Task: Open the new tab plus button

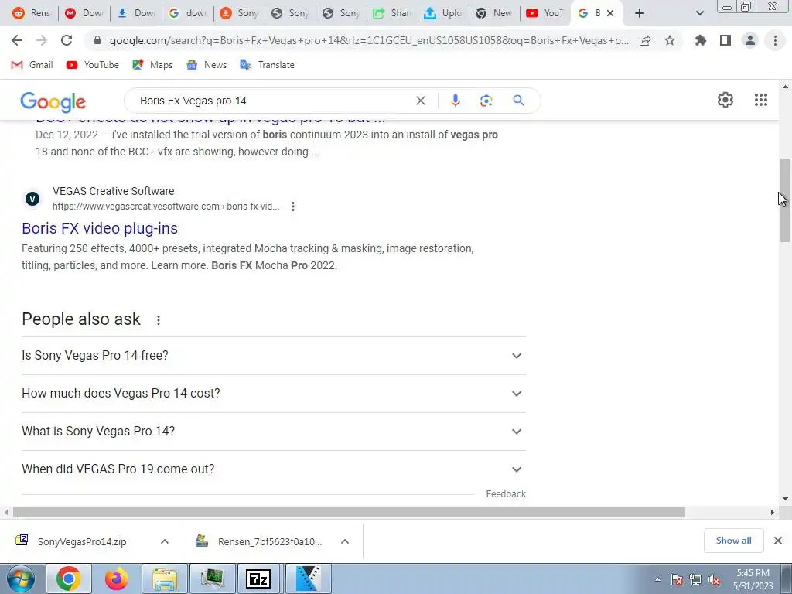Action: [640, 13]
